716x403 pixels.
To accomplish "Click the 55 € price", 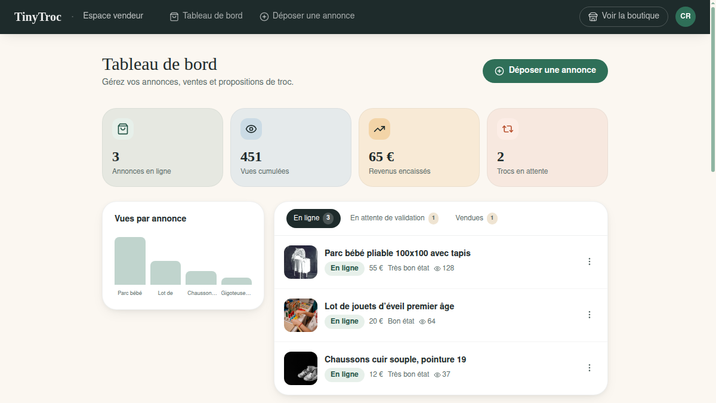I will click(376, 268).
